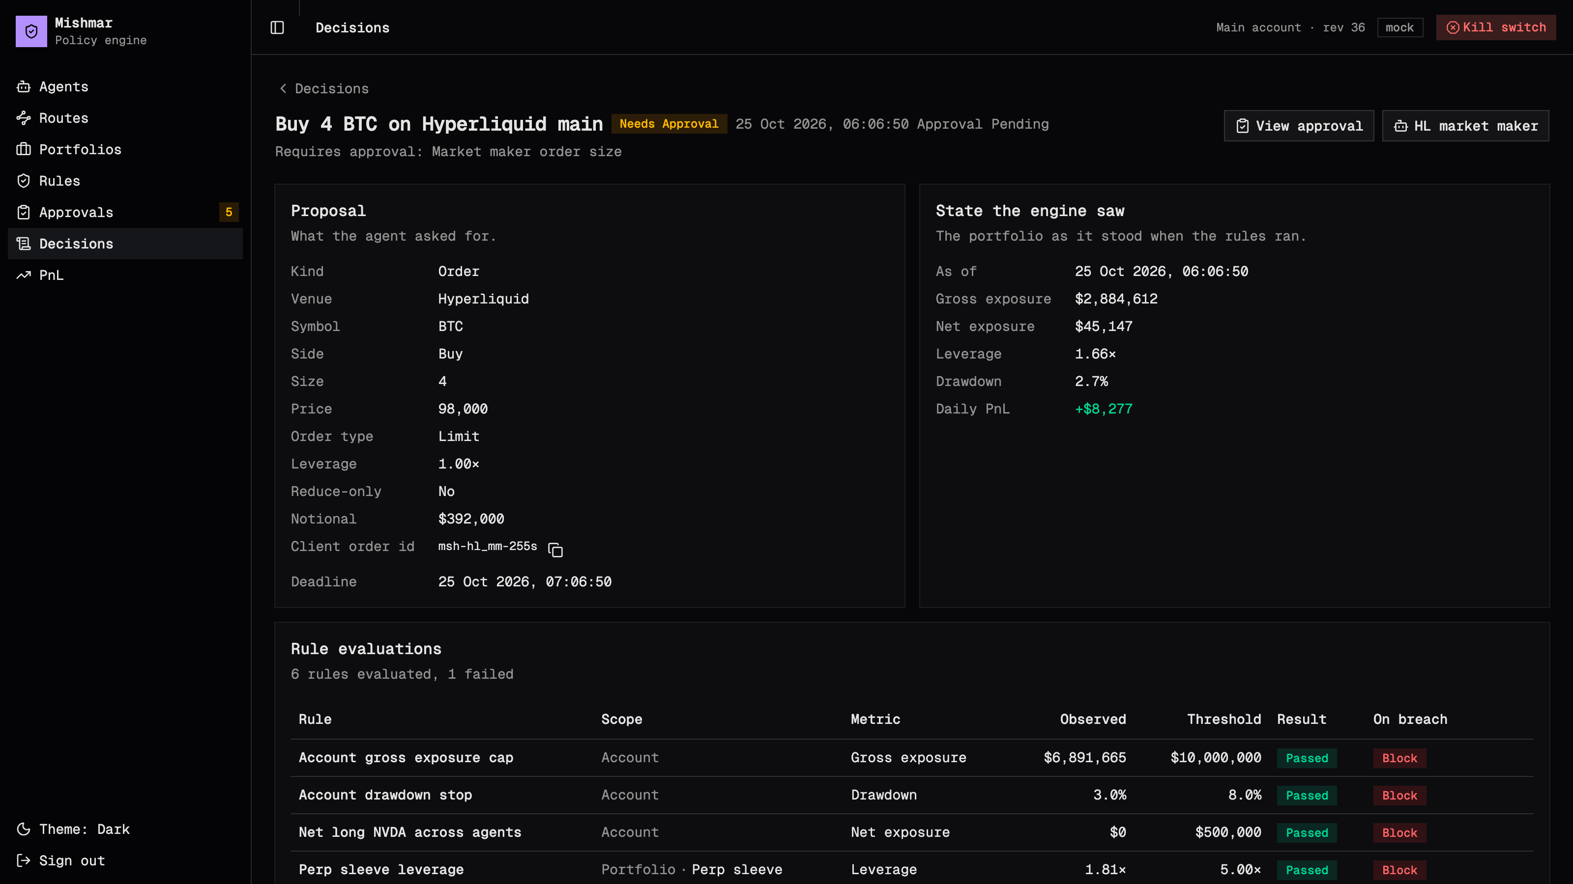Click Account drawdown stop rule row

(x=912, y=795)
